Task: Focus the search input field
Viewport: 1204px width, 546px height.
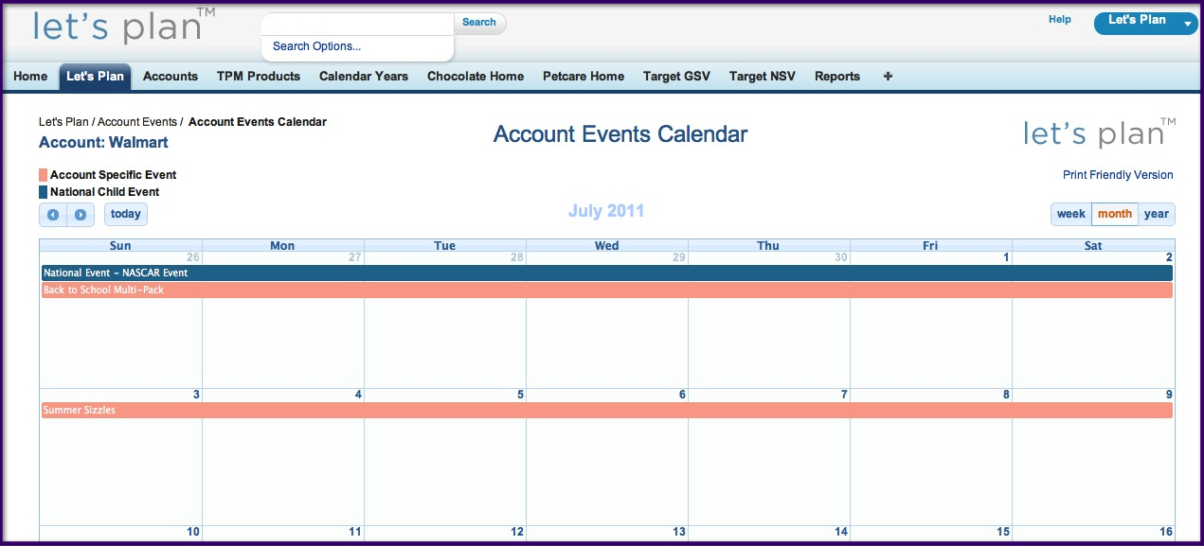Action: [x=358, y=23]
